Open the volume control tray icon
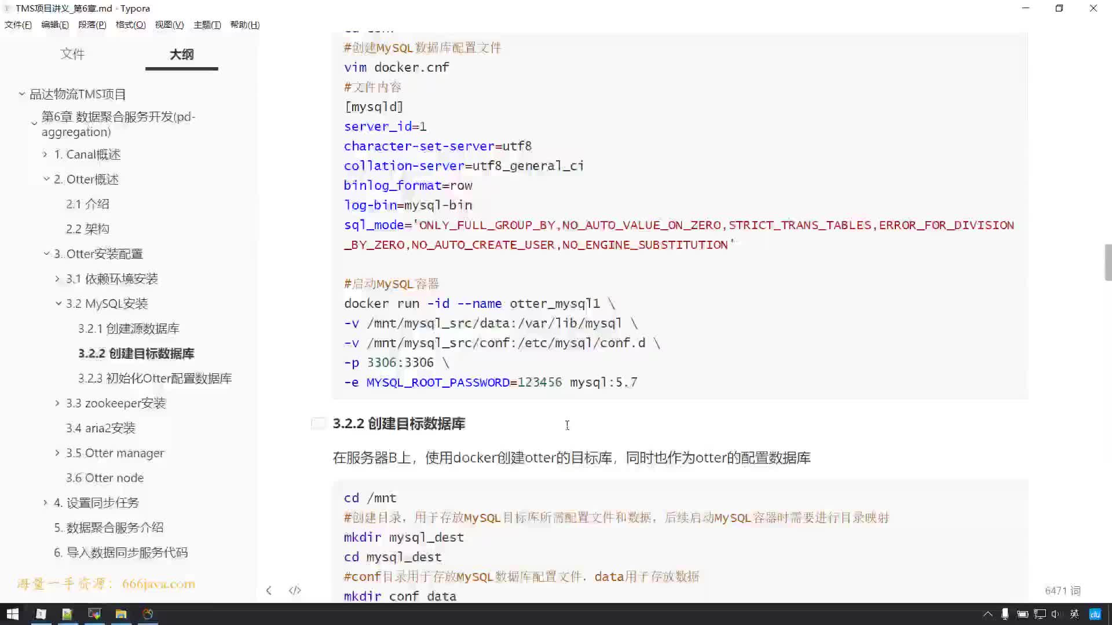 [1056, 614]
